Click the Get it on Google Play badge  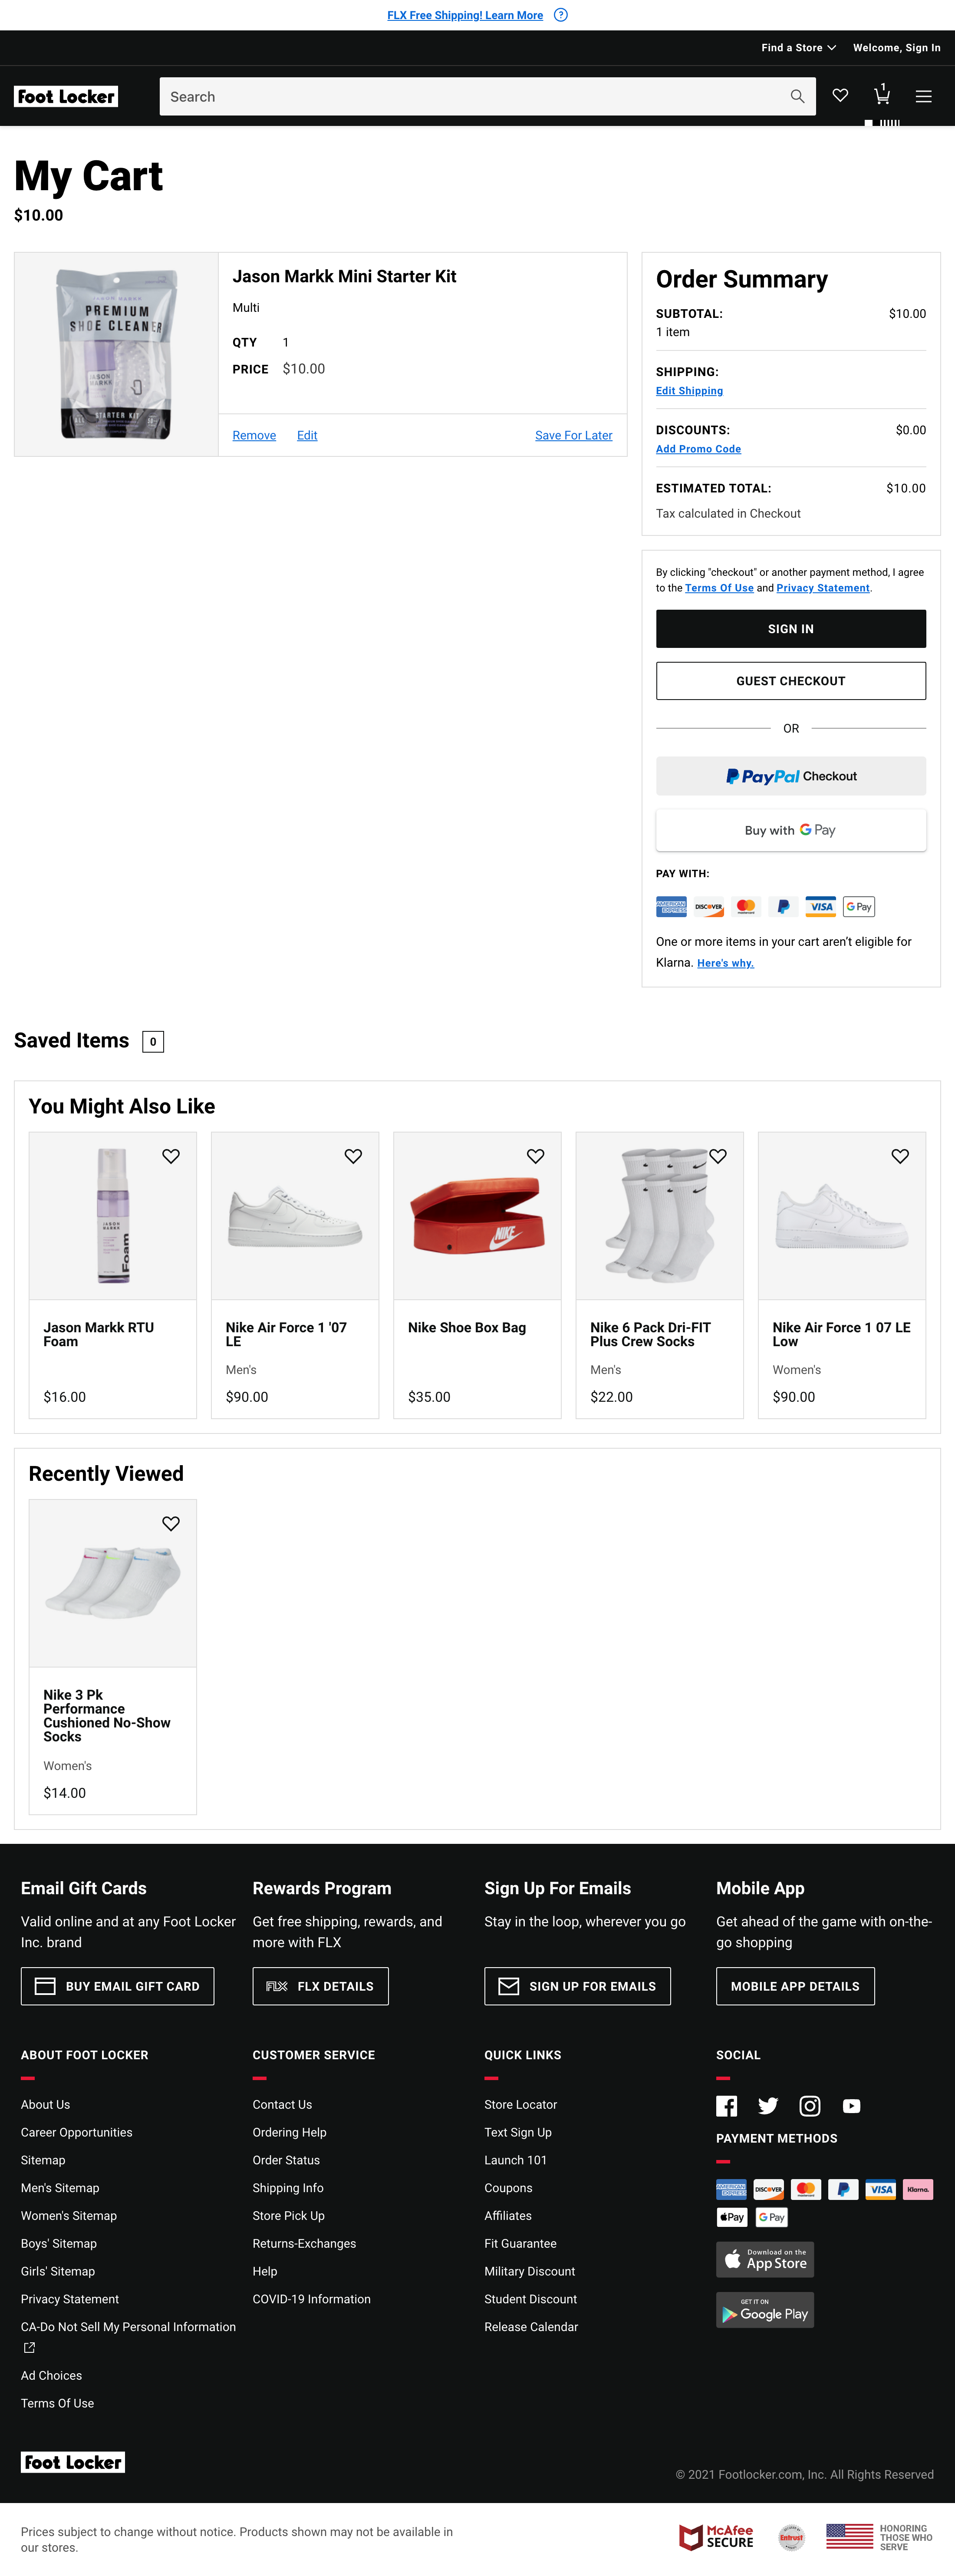click(x=765, y=2310)
